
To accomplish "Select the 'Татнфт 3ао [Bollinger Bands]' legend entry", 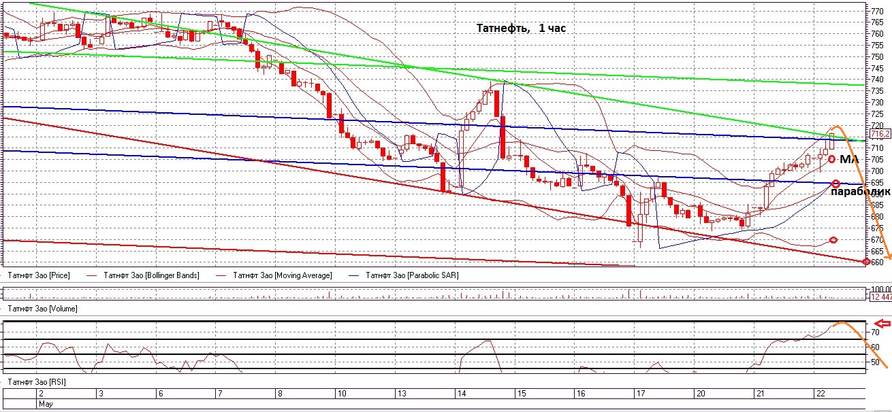I will click(x=151, y=275).
